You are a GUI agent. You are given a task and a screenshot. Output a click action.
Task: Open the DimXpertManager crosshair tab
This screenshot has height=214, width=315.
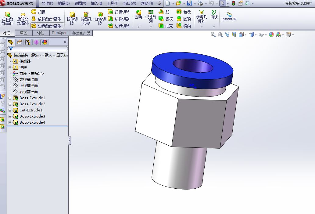point(36,42)
